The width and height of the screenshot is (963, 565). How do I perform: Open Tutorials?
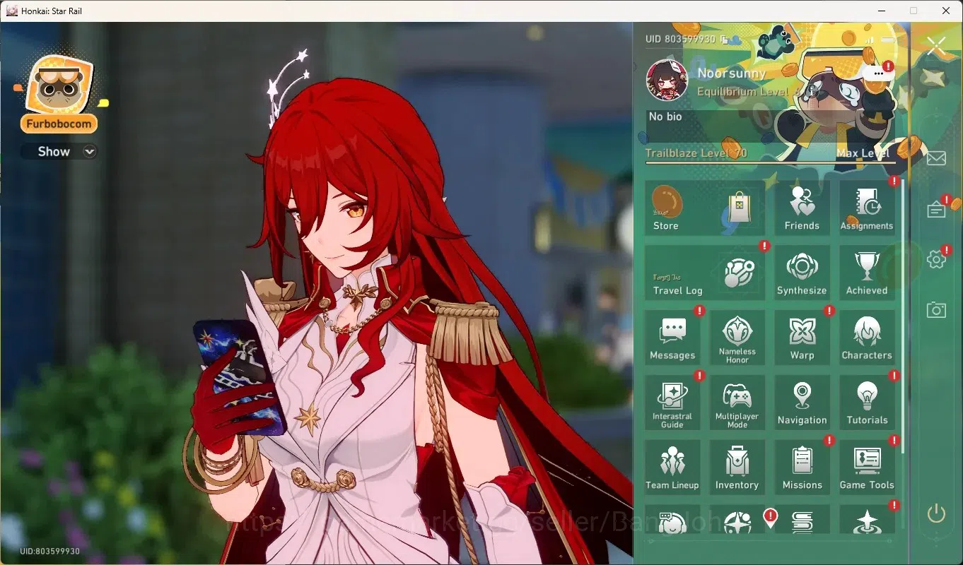(x=867, y=403)
